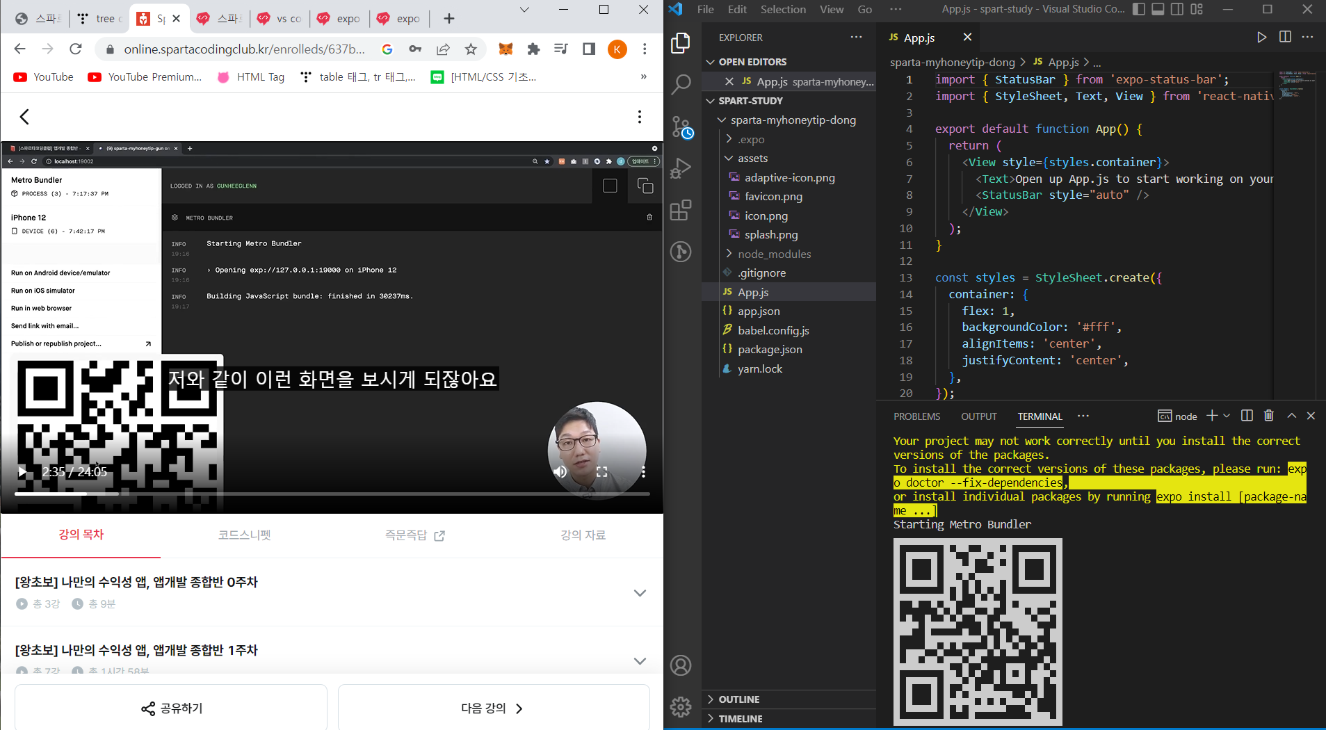The image size is (1326, 730).
Task: Open YouTube bookmark
Action: (43, 77)
